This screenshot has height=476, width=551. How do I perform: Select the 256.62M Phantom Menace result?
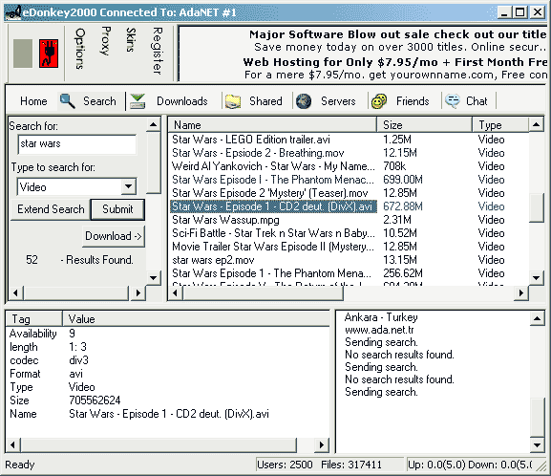click(x=271, y=273)
